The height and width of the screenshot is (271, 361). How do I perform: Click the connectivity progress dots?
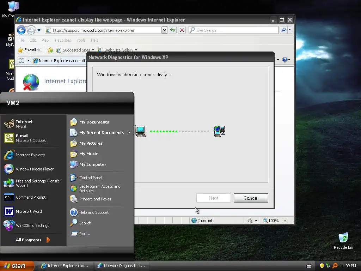pyautogui.click(x=179, y=131)
